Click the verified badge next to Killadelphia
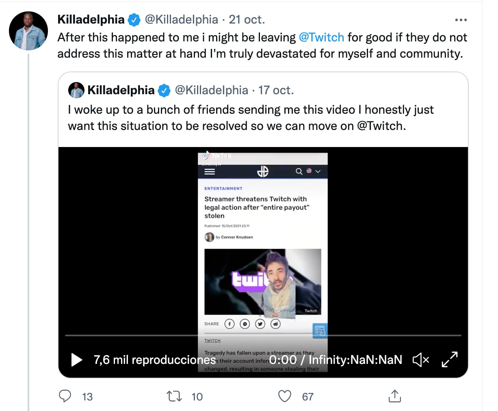 click(134, 19)
